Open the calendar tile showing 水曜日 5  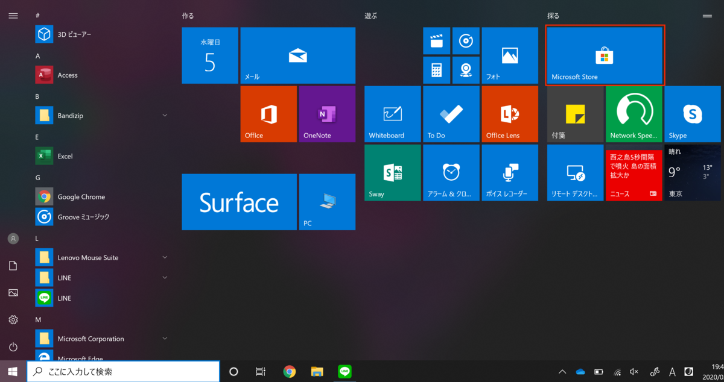210,55
